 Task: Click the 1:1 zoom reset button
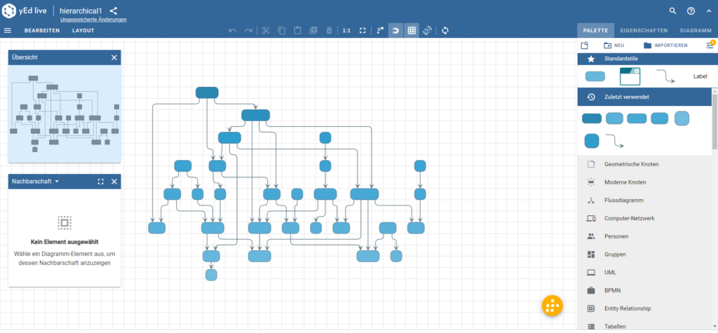coord(346,31)
